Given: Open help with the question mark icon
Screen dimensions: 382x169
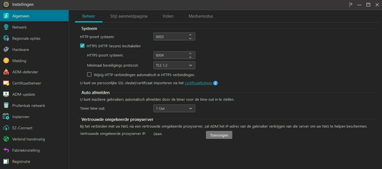Looking at the screenshot, I should tap(350, 4).
